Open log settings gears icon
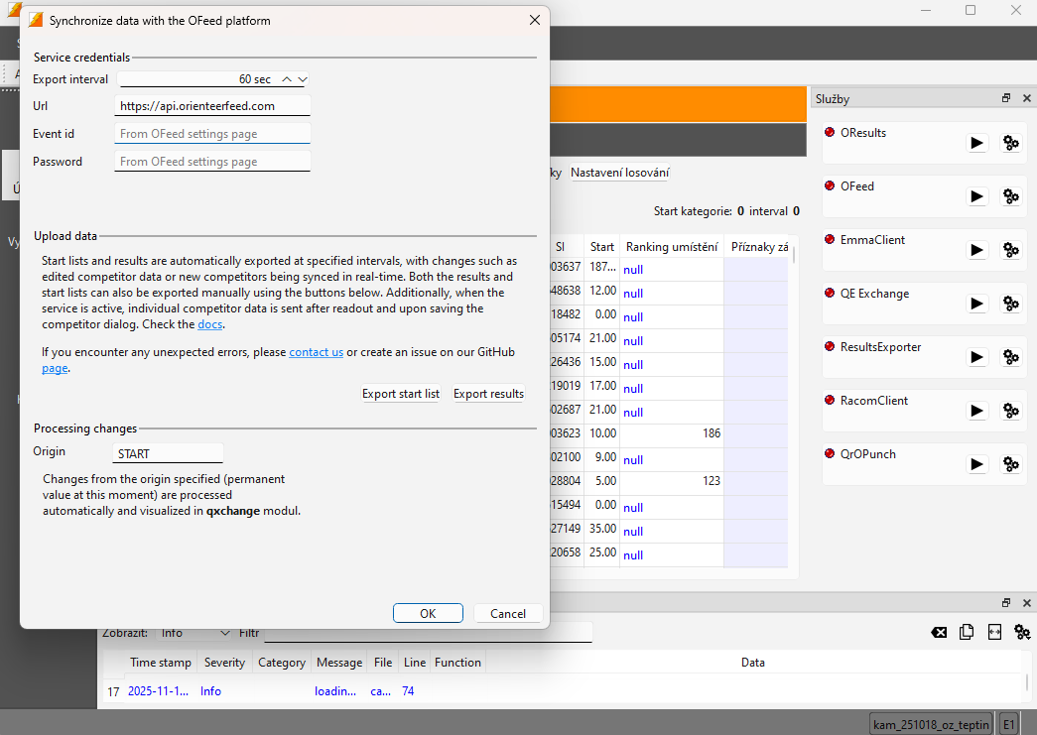Image resolution: width=1037 pixels, height=735 pixels. tap(1021, 632)
